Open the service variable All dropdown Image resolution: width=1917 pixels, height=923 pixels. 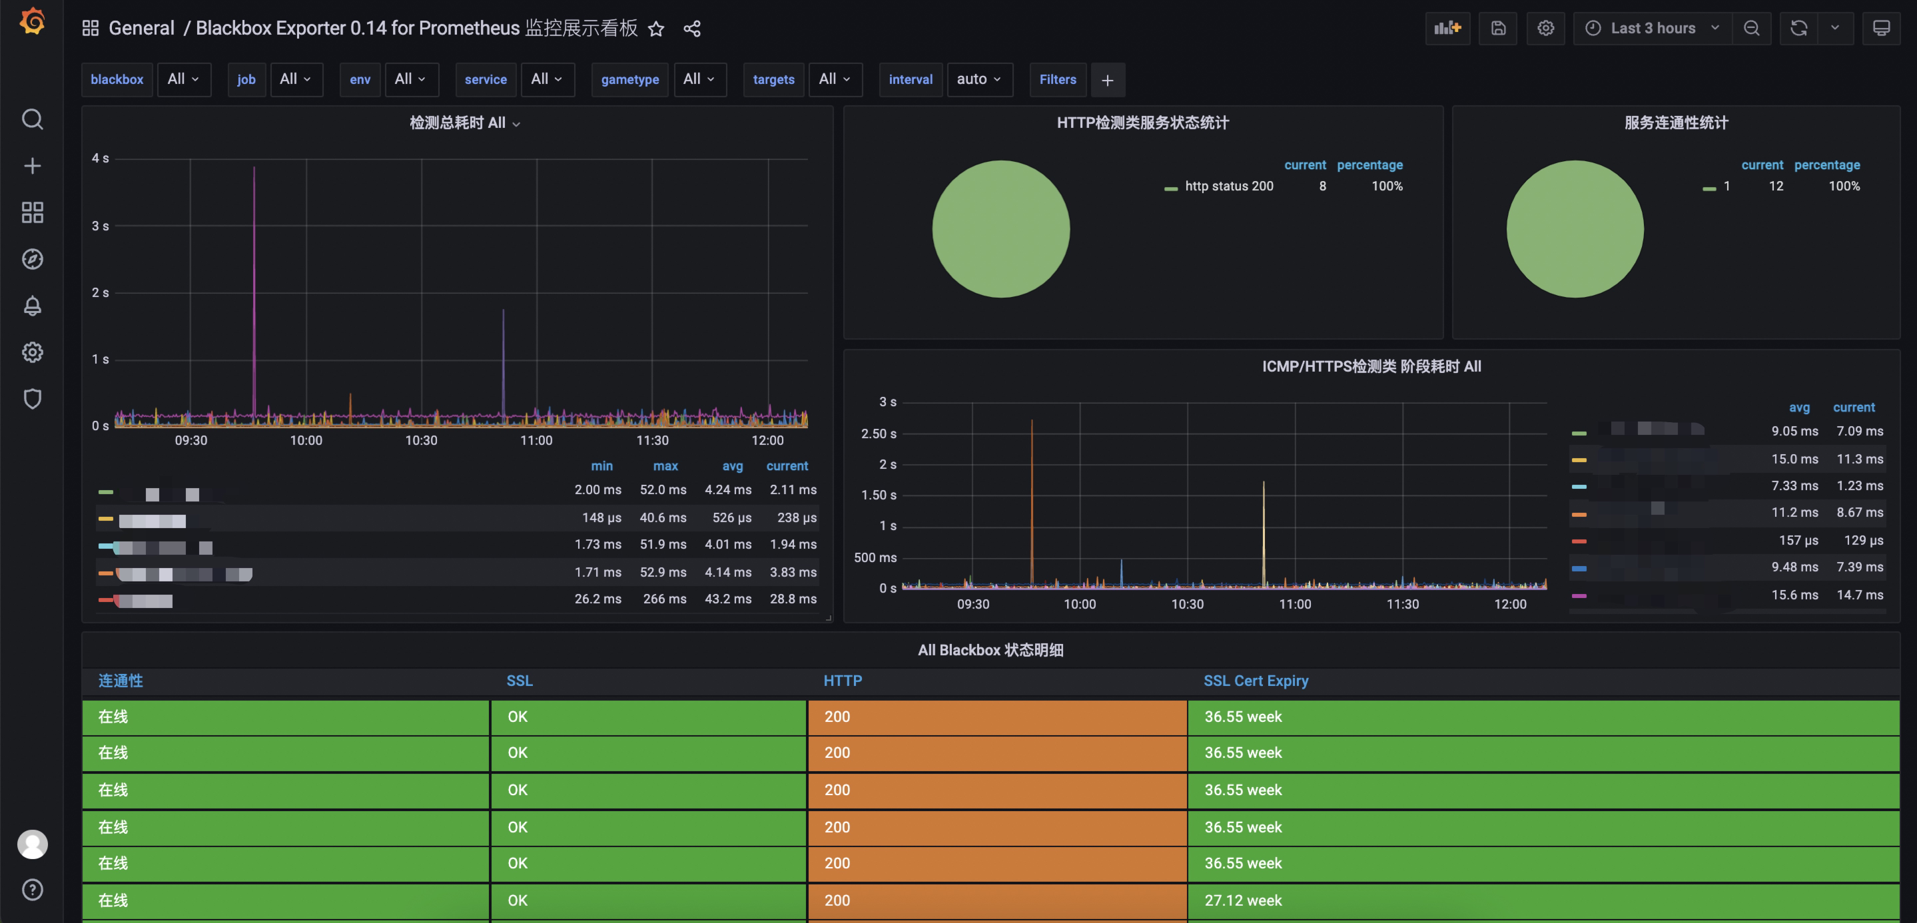tap(548, 80)
